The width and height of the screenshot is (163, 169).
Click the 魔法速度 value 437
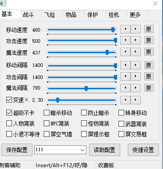[36, 53]
